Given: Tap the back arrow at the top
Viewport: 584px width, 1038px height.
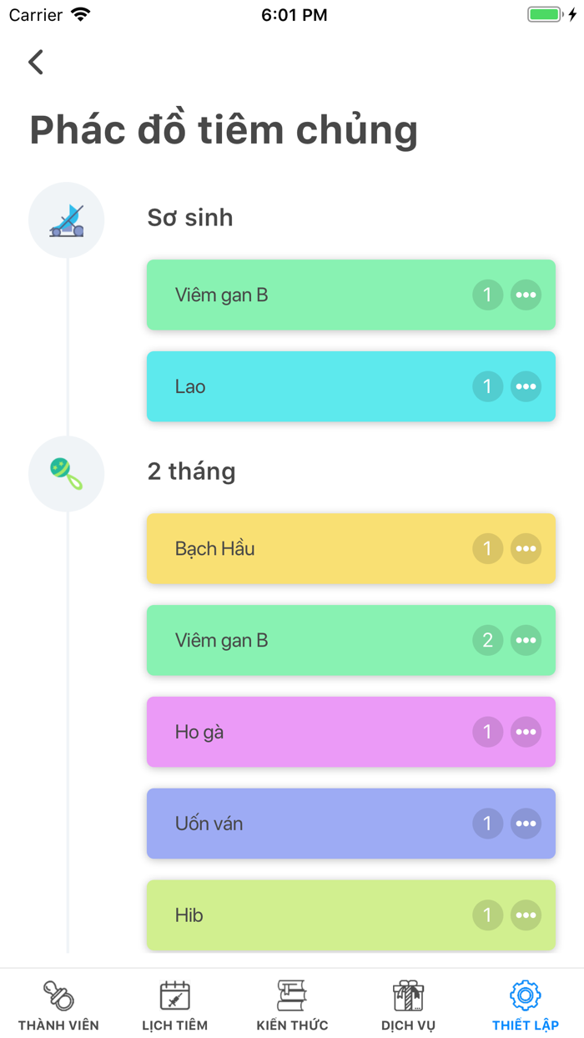Looking at the screenshot, I should pos(35,62).
